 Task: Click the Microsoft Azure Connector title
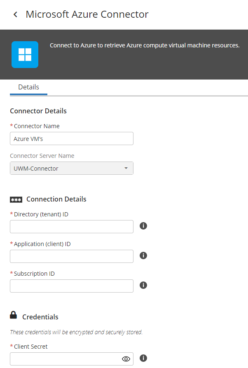87,14
